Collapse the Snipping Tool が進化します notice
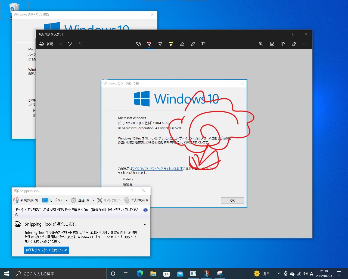Image resolution: width=348 pixels, height=279 pixels. (145, 224)
